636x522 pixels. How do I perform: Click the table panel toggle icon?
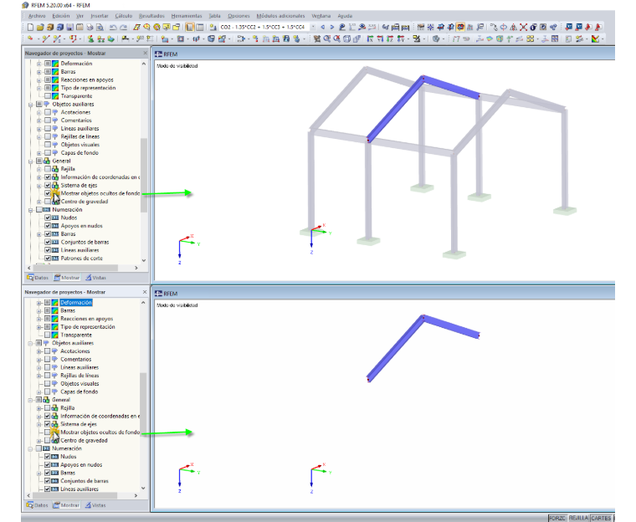click(199, 27)
